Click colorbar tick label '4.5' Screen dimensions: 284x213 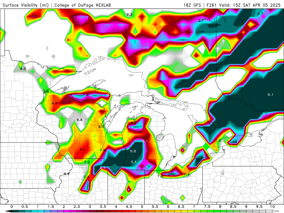click(129, 207)
